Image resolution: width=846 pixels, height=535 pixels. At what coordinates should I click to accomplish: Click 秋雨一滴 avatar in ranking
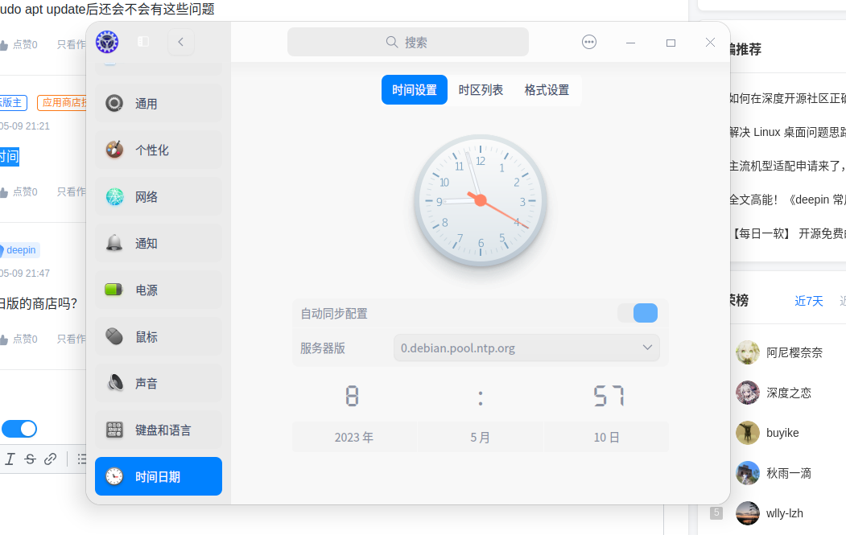[x=748, y=473]
